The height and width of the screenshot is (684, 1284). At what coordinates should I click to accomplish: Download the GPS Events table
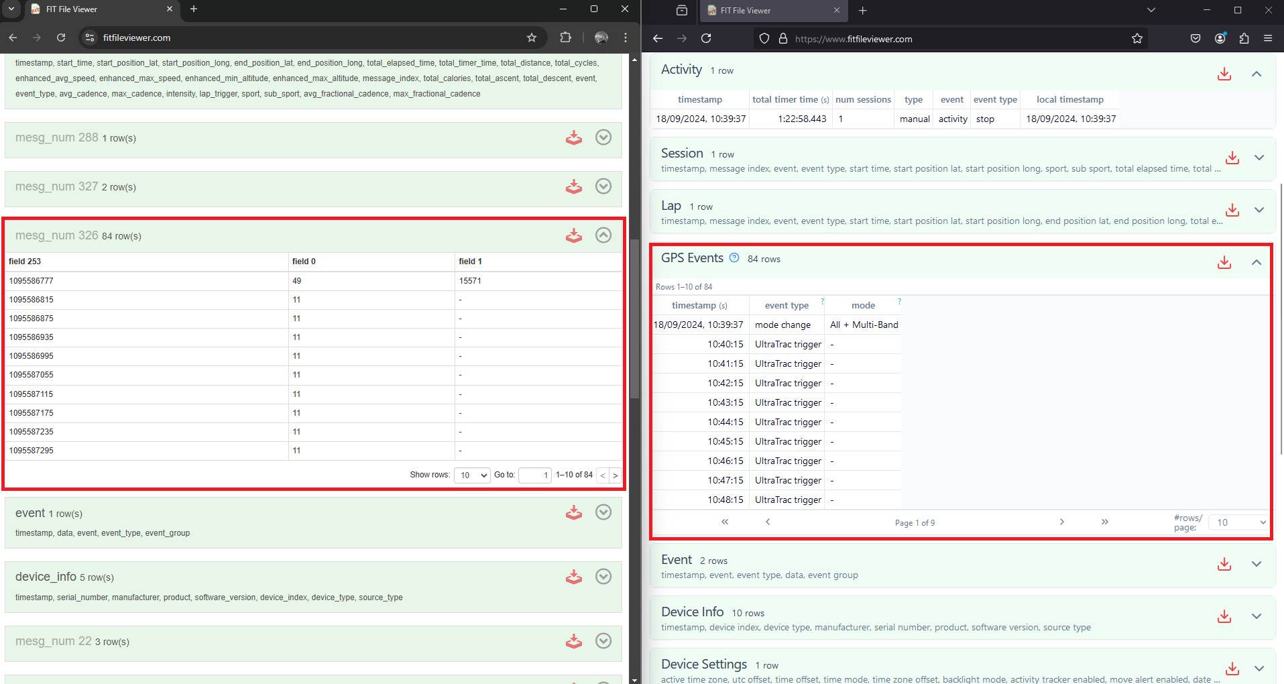pos(1224,262)
